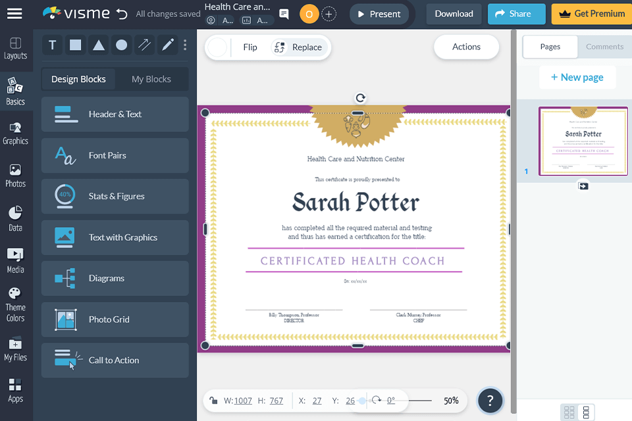
Task: Click the Present button
Action: coord(379,14)
